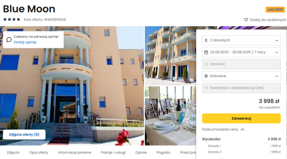This screenshot has height=159, width=287.
Task: Click the Zarezerwuj booking button
Action: pyautogui.click(x=241, y=119)
